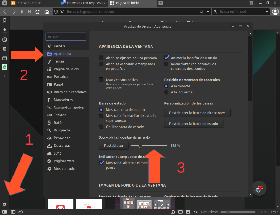Click the rewind history button
280x215 pixels.
(22, 12)
